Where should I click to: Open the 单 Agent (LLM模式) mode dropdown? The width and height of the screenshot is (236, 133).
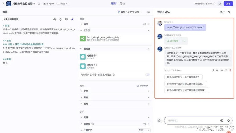[x=56, y=4]
